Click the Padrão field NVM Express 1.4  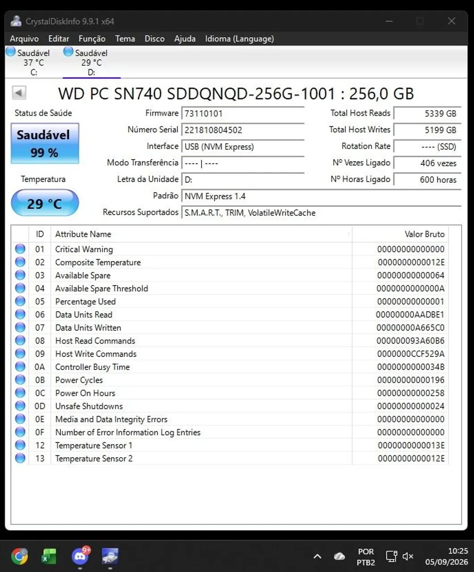(x=321, y=196)
